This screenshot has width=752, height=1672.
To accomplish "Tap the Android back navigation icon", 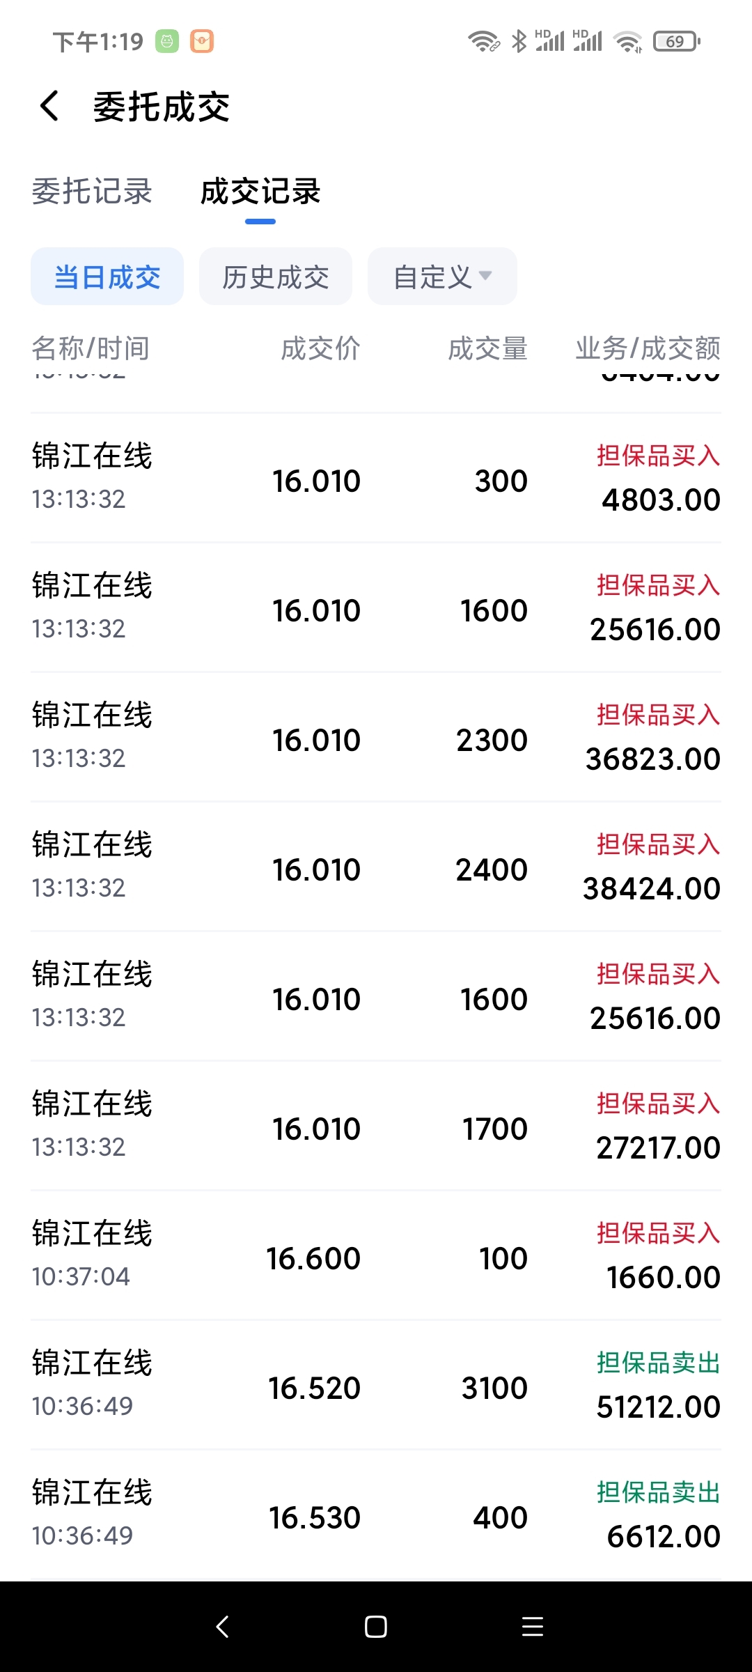I will click(223, 1627).
